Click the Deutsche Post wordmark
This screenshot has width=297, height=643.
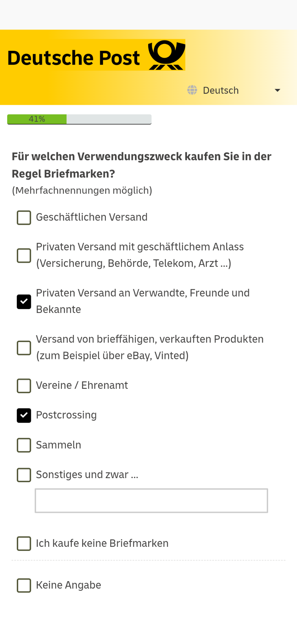click(x=74, y=58)
